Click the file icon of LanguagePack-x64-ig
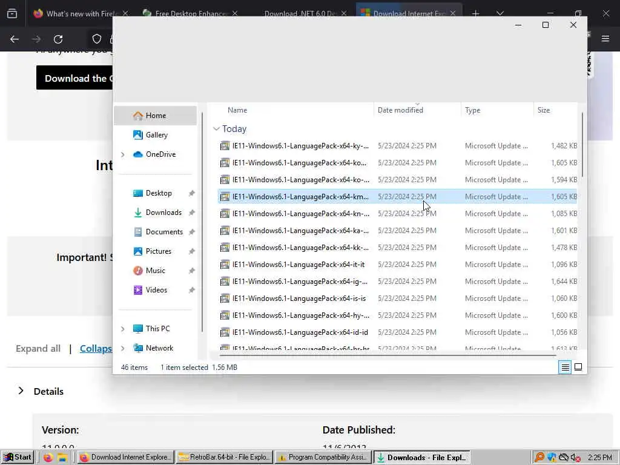The height and width of the screenshot is (465, 620). click(x=225, y=282)
